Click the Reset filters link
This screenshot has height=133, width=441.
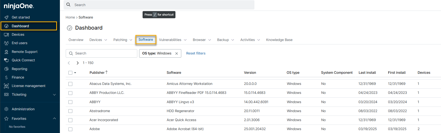coord(196,53)
